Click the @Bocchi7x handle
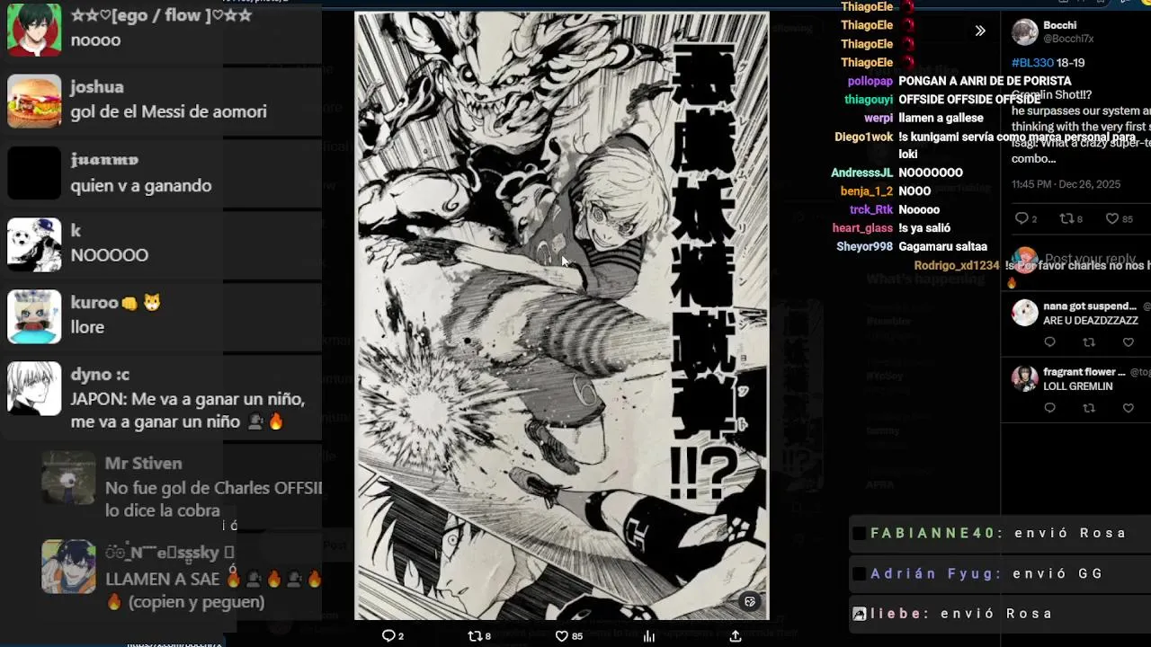This screenshot has height=647, width=1151. click(x=1068, y=39)
